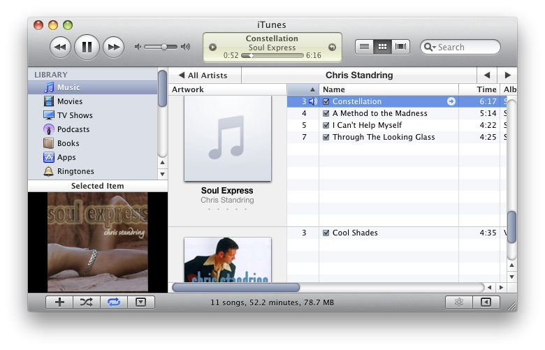545x350 pixels.
Task: Open Apps in the library
Action: tap(93, 157)
